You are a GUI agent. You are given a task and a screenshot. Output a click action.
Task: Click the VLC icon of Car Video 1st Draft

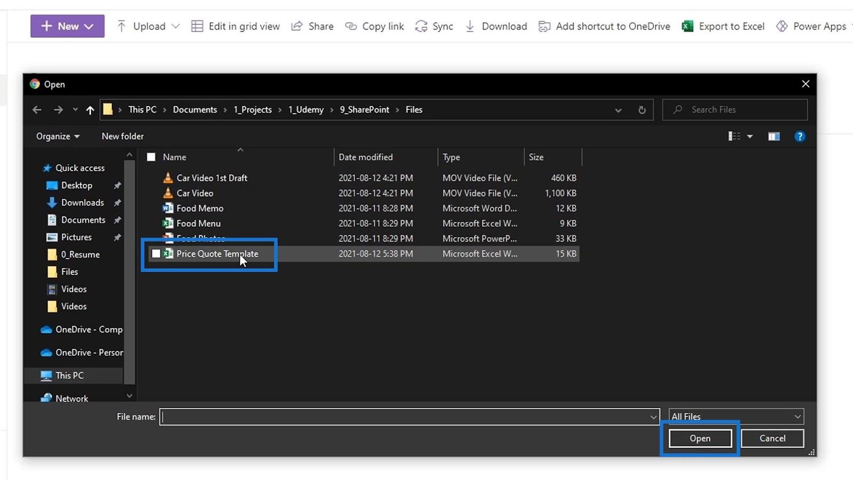tap(168, 178)
